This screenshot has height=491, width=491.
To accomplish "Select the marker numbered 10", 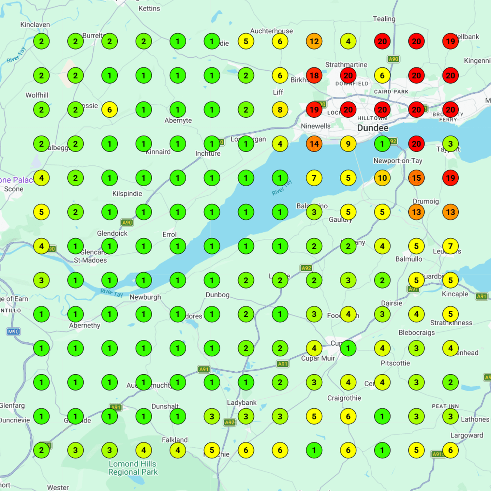I will coord(382,178).
